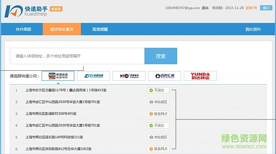Select the 百世汇通 express company
Image resolution: width=276 pixels, height=154 pixels.
(165, 76)
